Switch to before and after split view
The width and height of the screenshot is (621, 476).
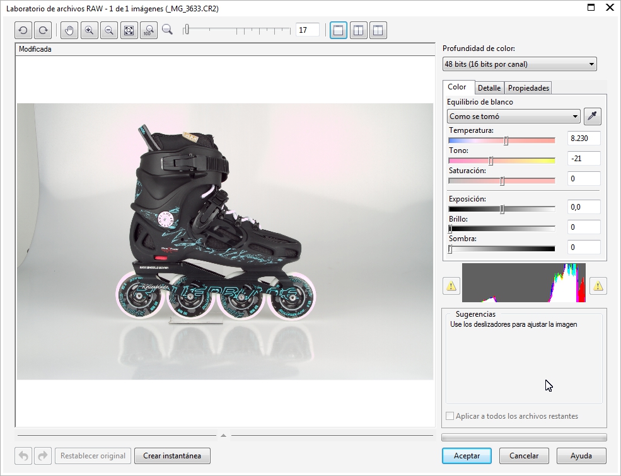[359, 30]
